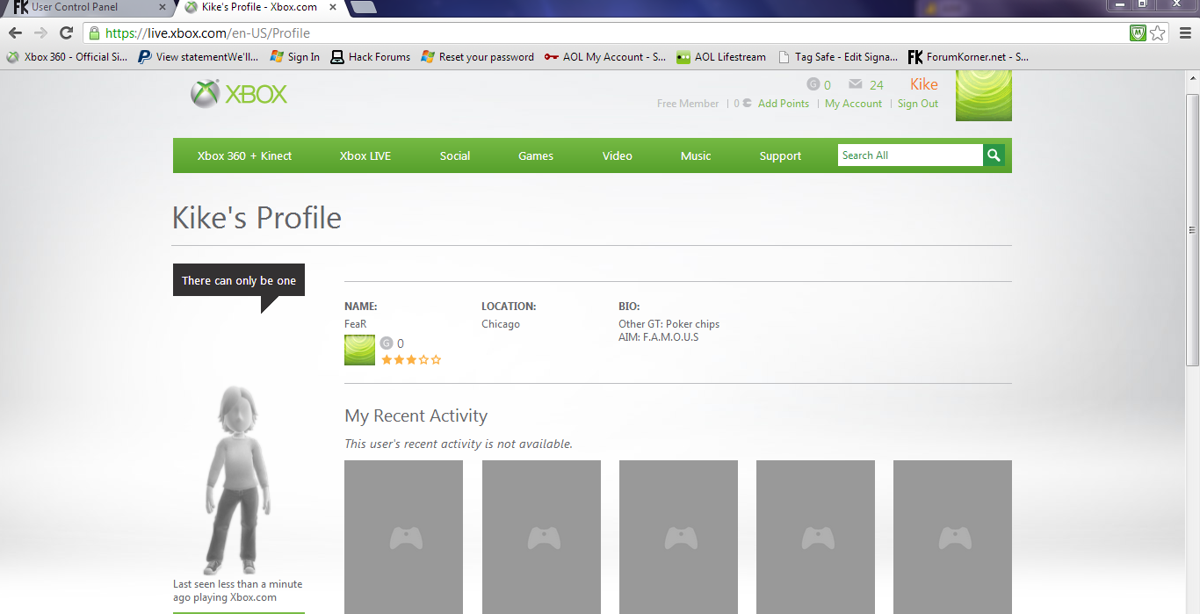Click the 'FeaR' name text

click(x=355, y=324)
